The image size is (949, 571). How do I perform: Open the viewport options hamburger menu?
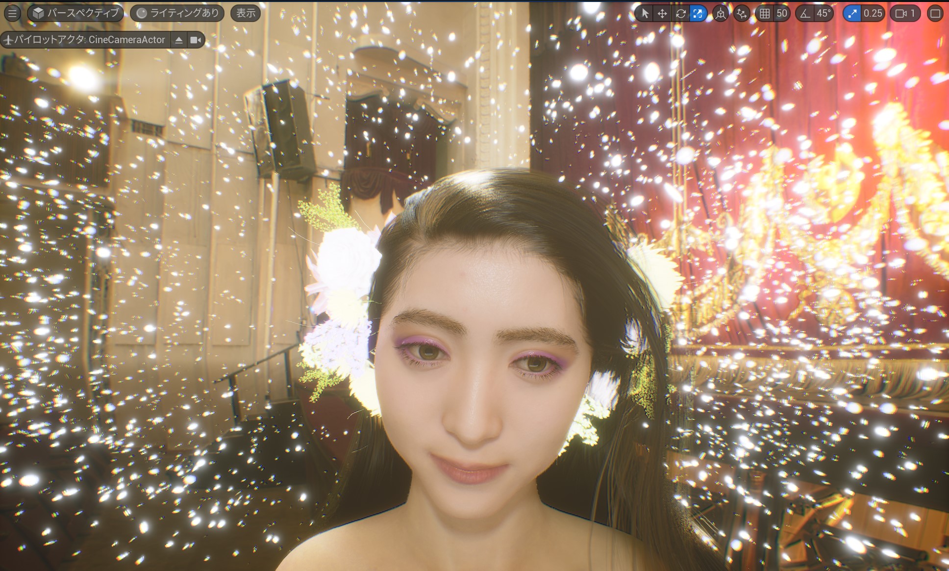12,13
